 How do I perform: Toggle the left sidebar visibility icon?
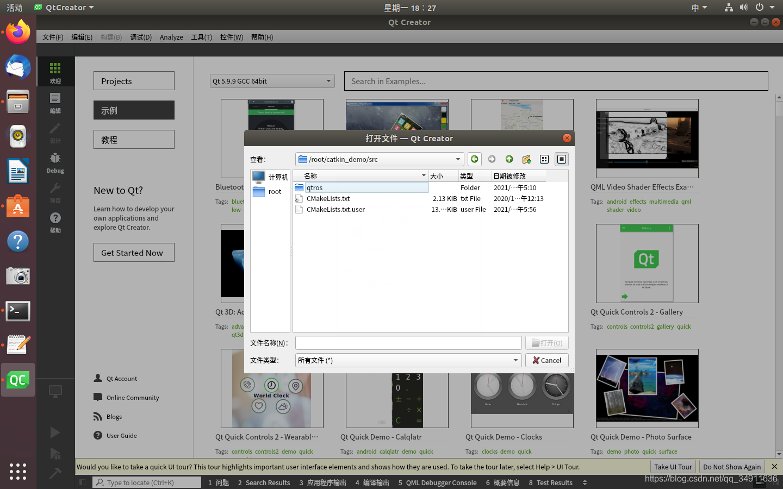[x=82, y=482]
